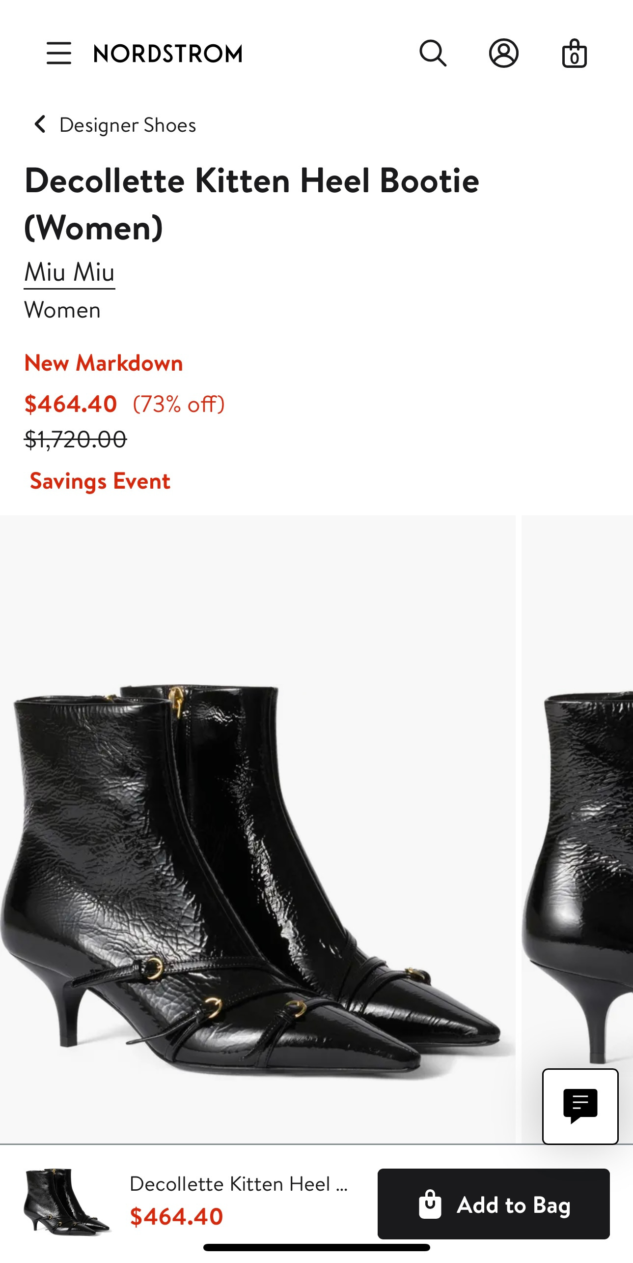Screen dimensions: 633x1263
Task: Tap the truncated product title in bottom bar
Action: coord(239,1184)
